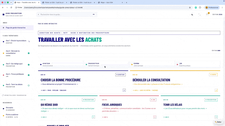Click the arrow icon on Focus juridiques card
225x126 pixels.
click(x=155, y=117)
